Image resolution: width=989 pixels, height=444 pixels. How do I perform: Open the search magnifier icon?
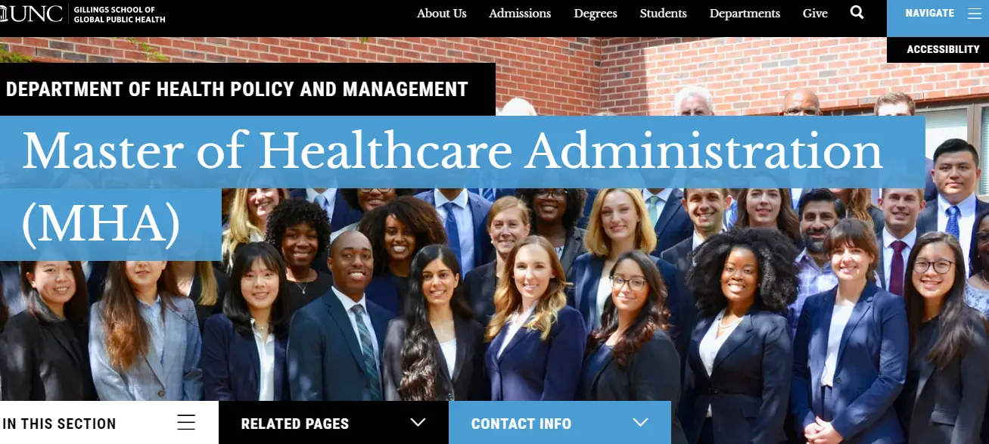click(857, 12)
